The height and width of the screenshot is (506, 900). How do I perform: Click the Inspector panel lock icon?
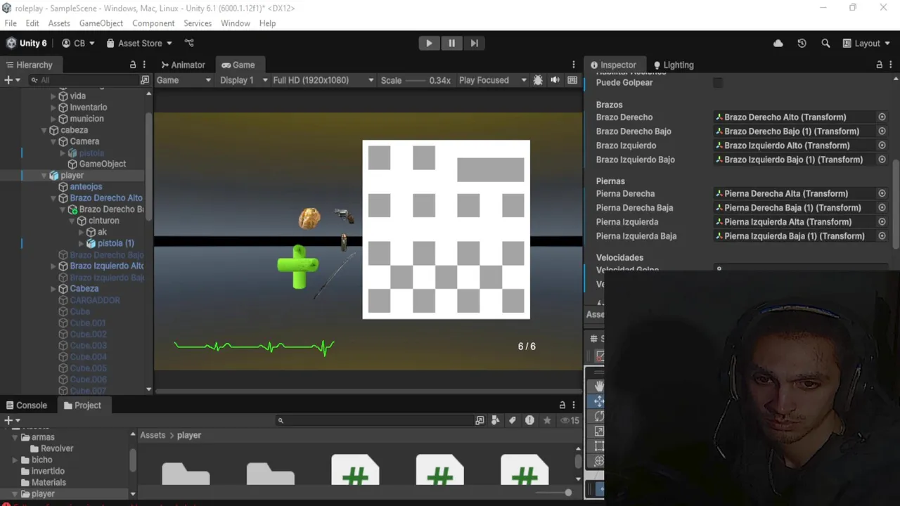[879, 65]
